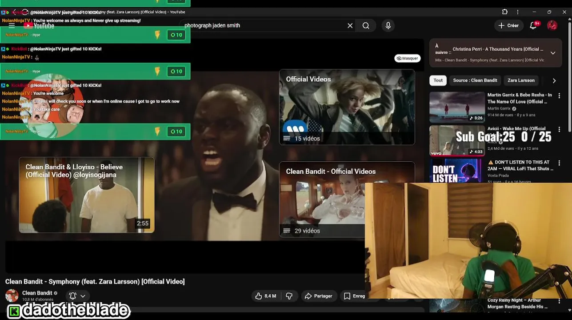Image resolution: width=572 pixels, height=320 pixels.
Task: Open options for Martin Garrix video
Action: point(559,96)
